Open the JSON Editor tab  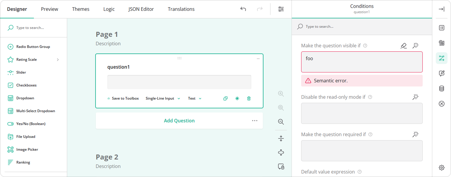[141, 9]
